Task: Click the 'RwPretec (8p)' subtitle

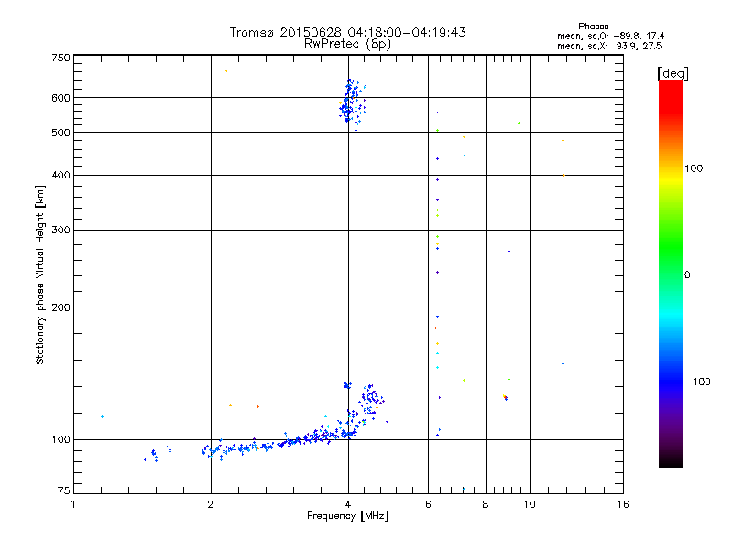Action: click(347, 44)
